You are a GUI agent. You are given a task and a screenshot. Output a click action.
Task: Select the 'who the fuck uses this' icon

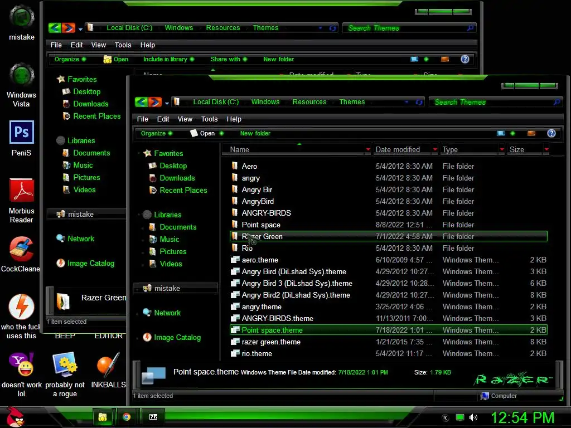point(21,317)
